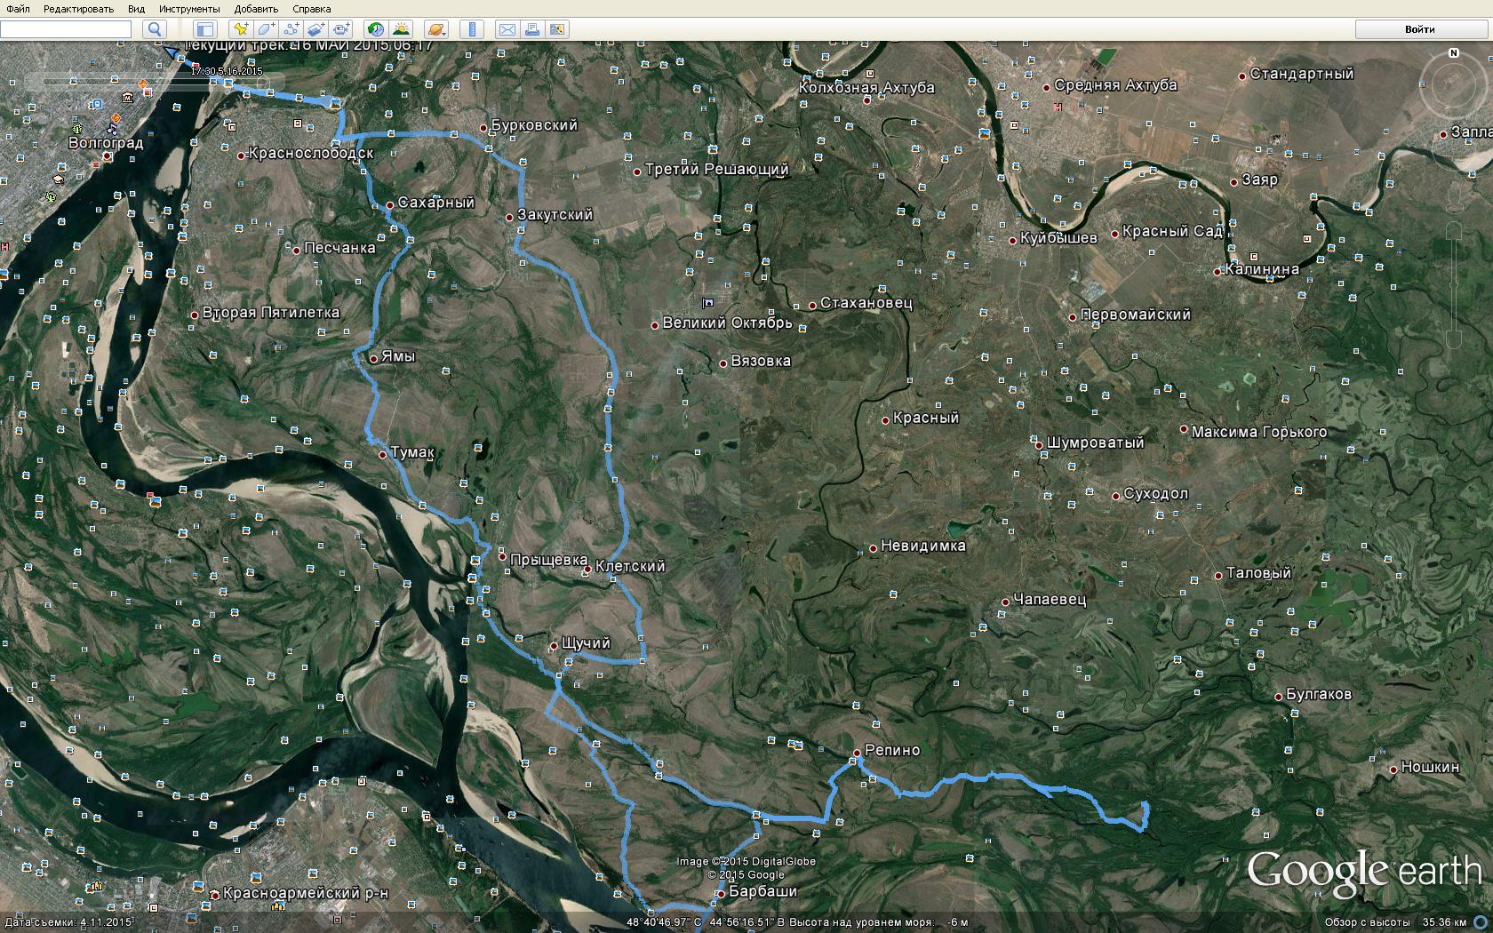
Task: Click the Третий Решающий place label
Action: pyautogui.click(x=716, y=169)
